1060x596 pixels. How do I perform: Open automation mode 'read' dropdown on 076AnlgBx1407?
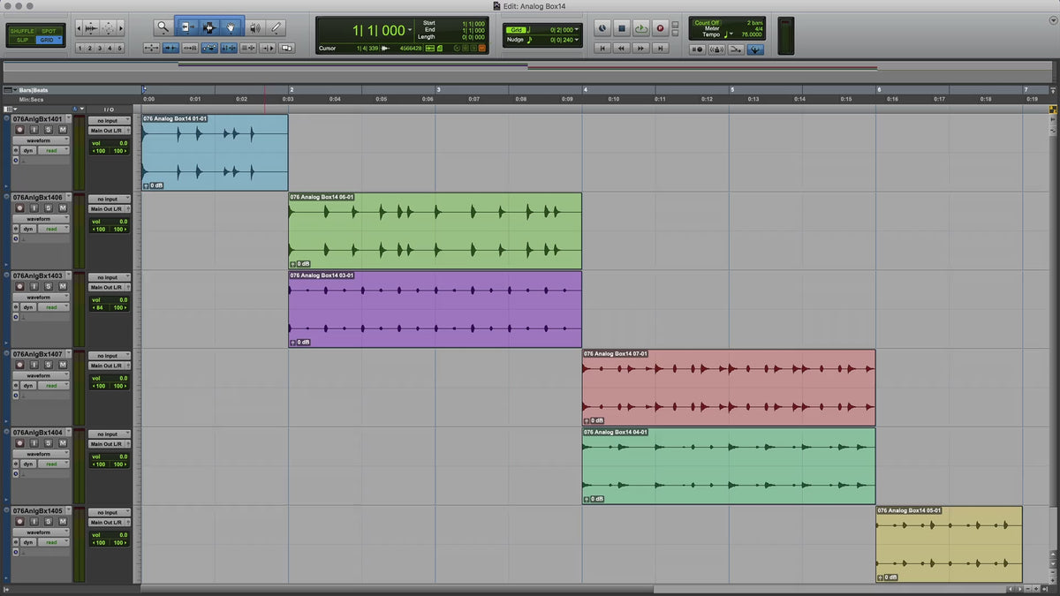(52, 386)
